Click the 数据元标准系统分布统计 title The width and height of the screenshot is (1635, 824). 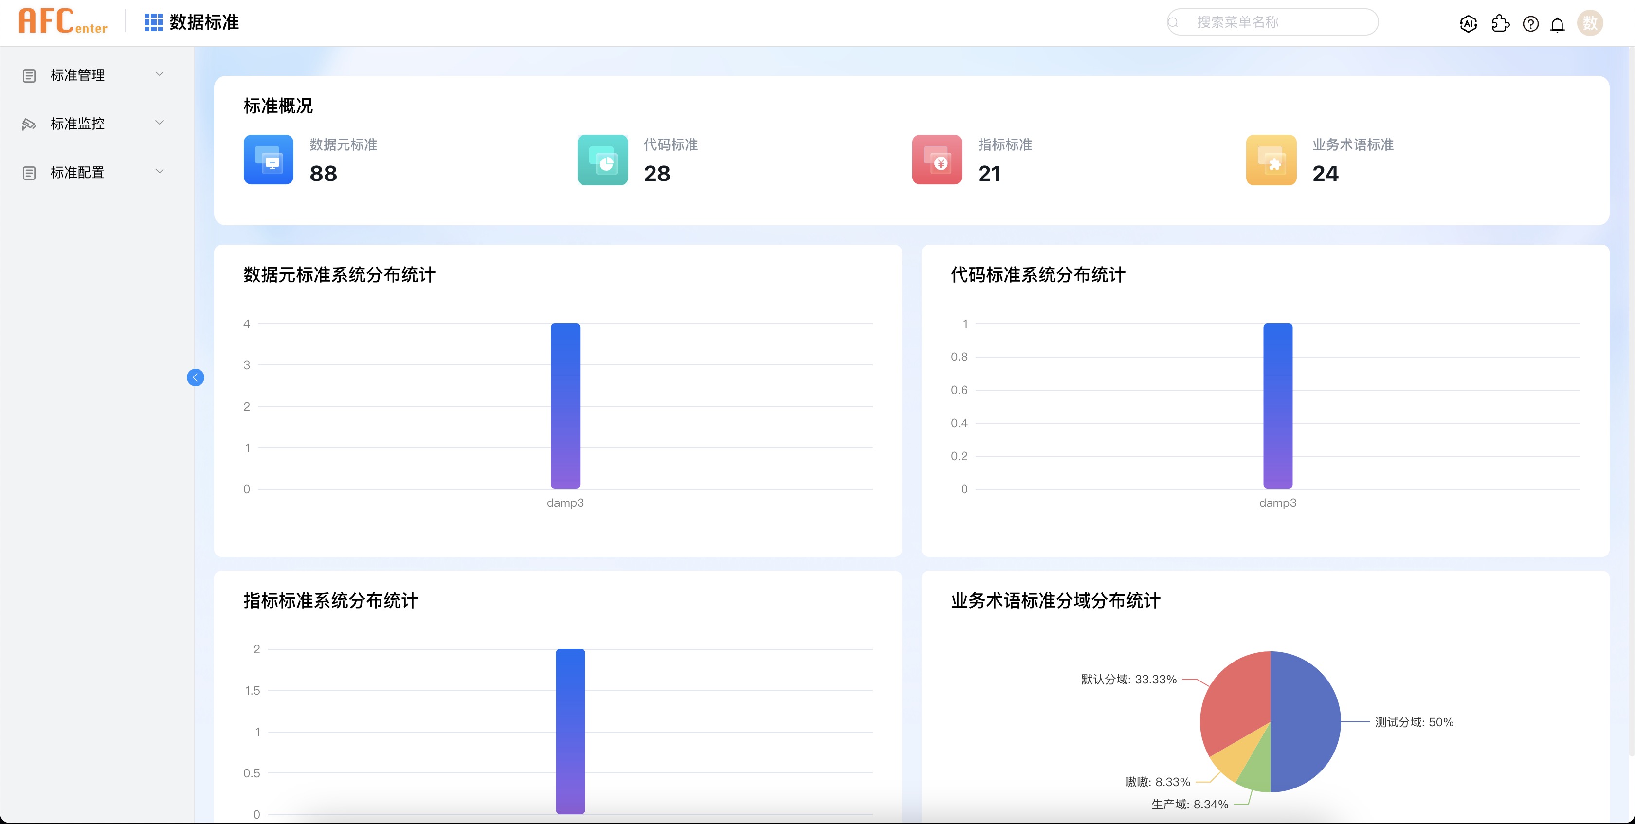tap(340, 275)
